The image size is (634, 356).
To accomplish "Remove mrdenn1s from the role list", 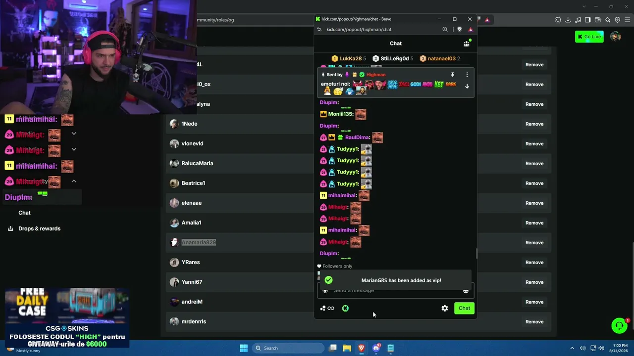I will click(x=534, y=321).
